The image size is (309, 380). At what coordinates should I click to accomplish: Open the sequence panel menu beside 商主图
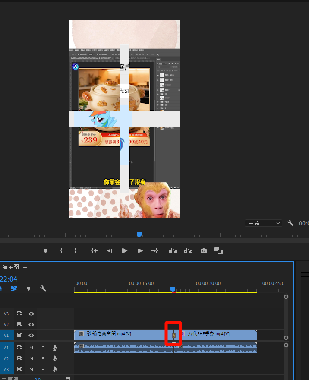tap(25, 267)
